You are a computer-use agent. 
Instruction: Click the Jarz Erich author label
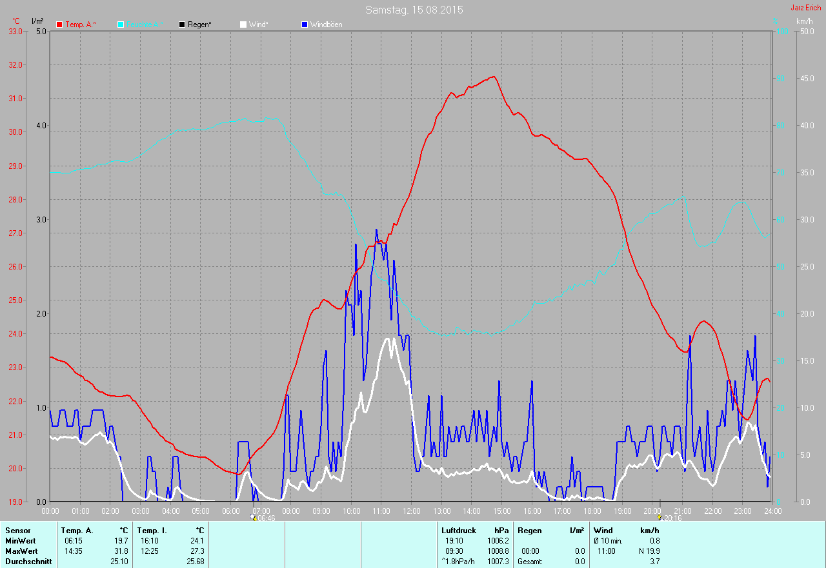805,8
